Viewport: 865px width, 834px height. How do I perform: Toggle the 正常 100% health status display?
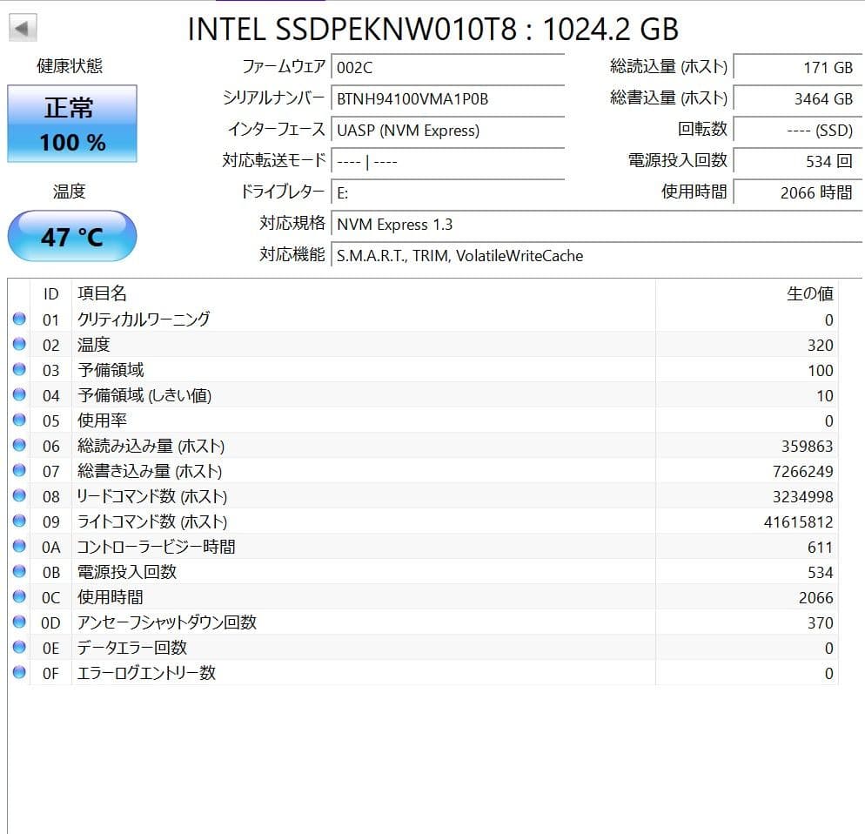pyautogui.click(x=71, y=124)
